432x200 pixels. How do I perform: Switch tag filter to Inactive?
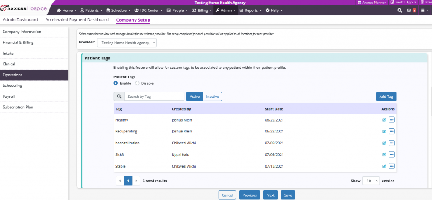pos(212,97)
